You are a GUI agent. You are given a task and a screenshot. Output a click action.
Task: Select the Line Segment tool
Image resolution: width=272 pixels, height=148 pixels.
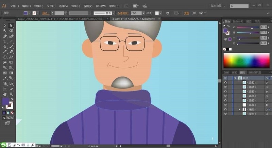[11, 41]
